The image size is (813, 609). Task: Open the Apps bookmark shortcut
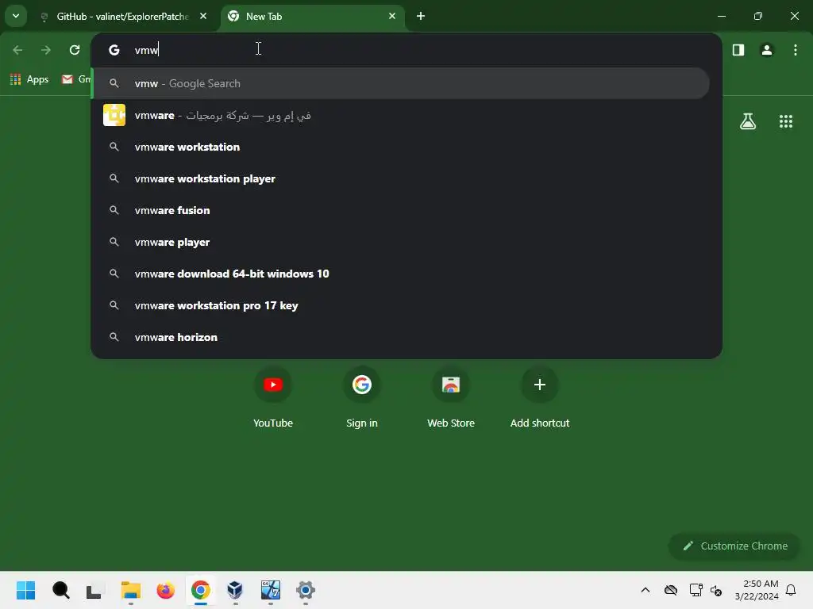pos(29,79)
